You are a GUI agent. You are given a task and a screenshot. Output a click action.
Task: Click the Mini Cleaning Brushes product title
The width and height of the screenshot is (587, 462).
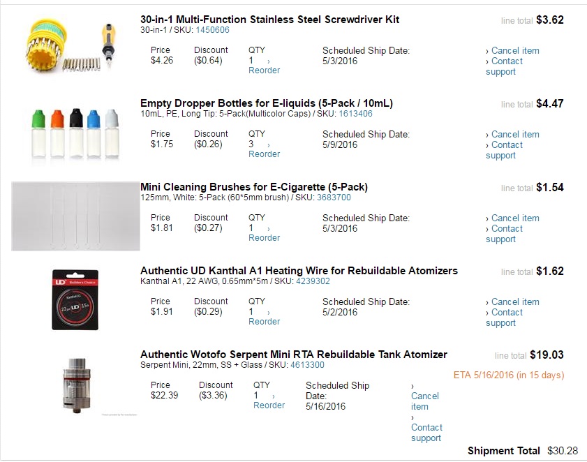point(254,187)
